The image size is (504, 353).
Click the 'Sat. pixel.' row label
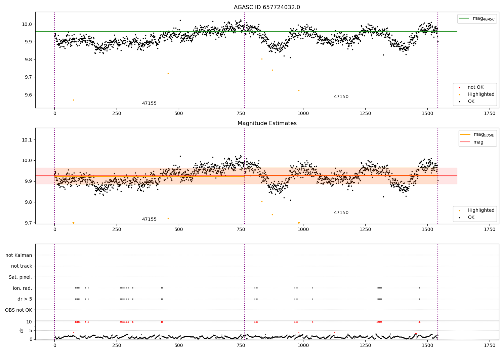coord(20,277)
